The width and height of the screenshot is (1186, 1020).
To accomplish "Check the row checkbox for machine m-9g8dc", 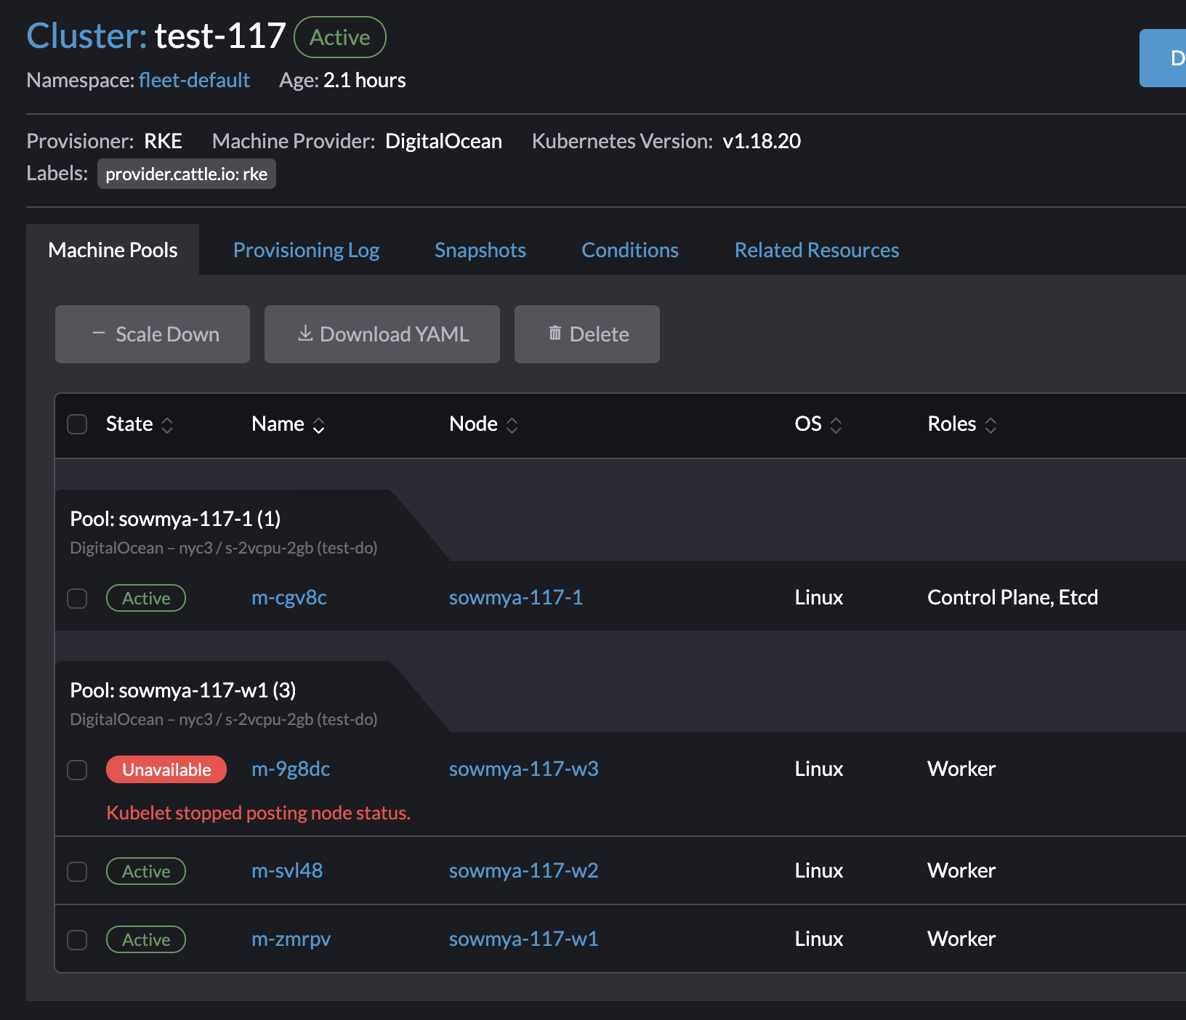I will coord(76,770).
